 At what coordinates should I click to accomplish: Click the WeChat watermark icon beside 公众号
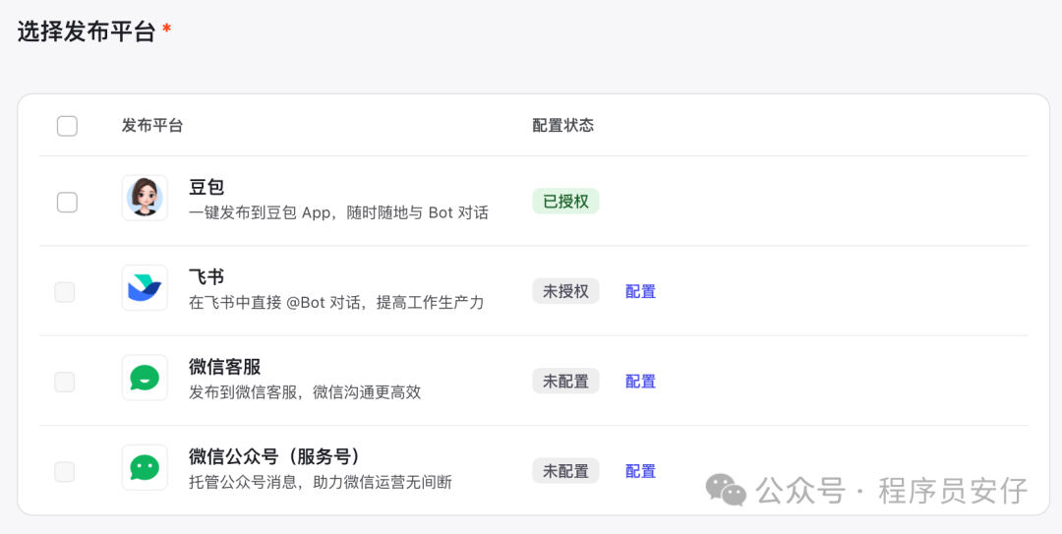point(726,489)
